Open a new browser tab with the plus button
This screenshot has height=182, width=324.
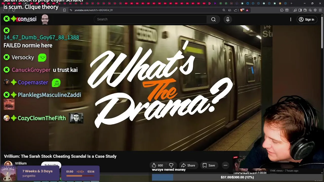coord(291,3)
